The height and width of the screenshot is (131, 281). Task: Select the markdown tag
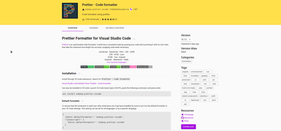pos(195,84)
